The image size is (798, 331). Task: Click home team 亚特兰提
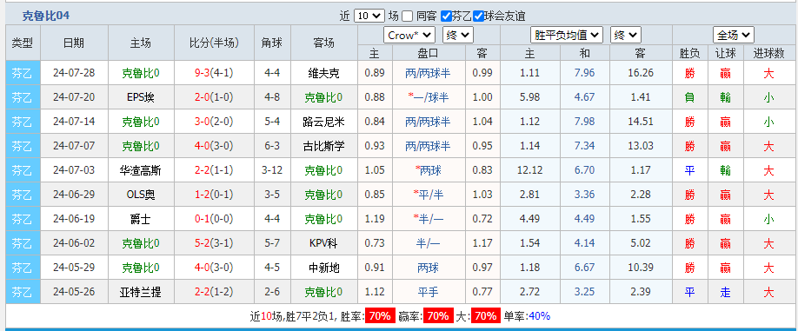point(141,293)
